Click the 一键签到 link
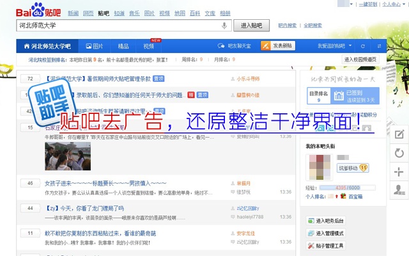The width and height of the screenshot is (409, 256). (368, 4)
